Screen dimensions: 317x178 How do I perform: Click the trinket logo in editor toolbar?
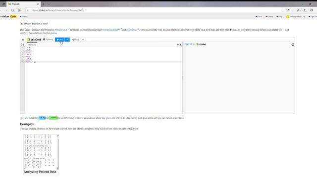coord(34,40)
